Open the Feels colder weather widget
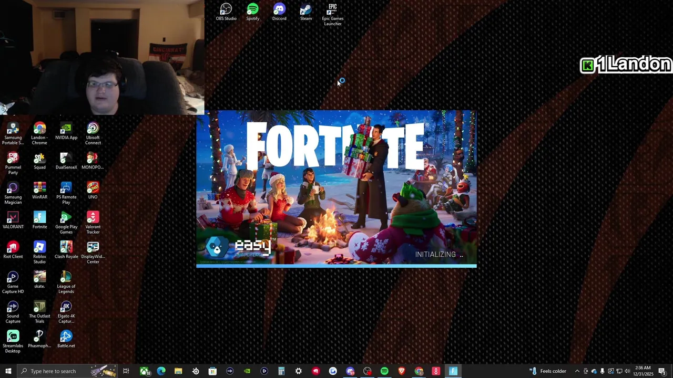 [548, 371]
